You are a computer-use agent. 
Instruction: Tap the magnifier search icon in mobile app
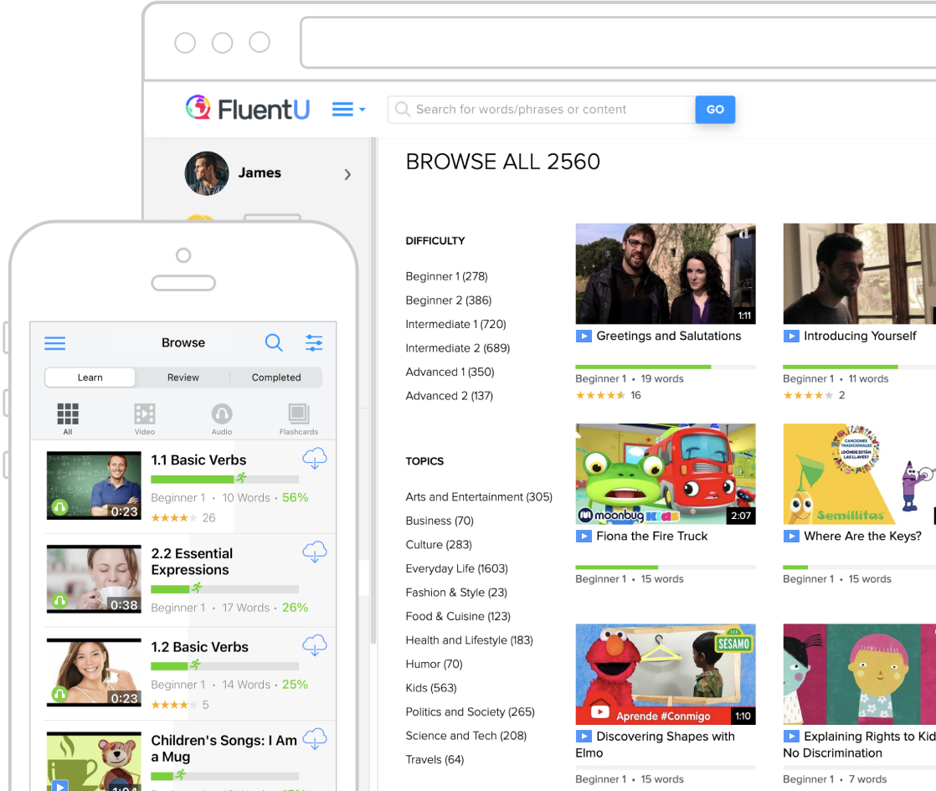274,342
